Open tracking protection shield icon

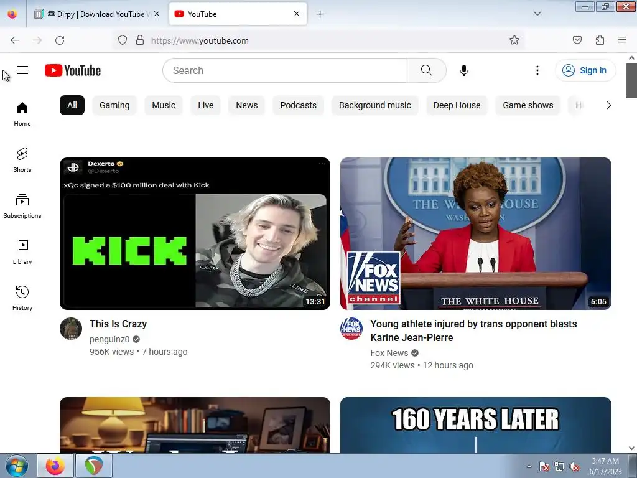point(123,40)
